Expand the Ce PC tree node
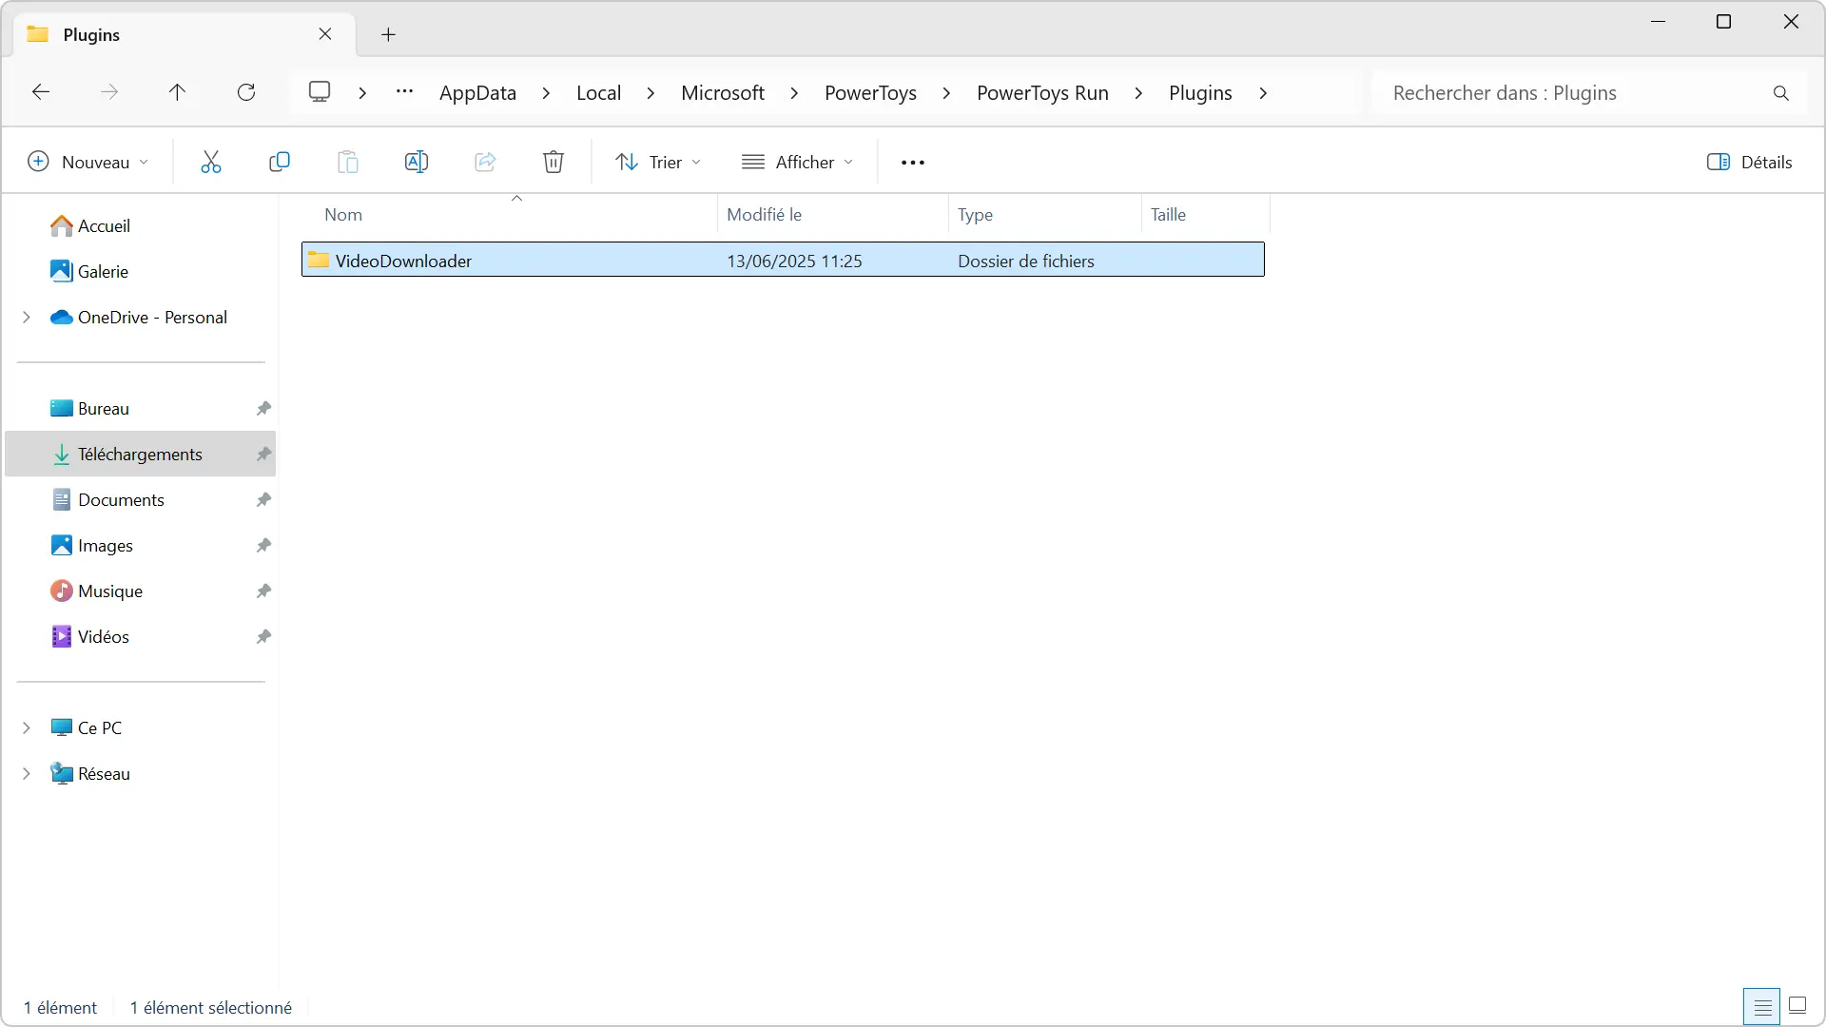The height and width of the screenshot is (1027, 1826). 27,727
